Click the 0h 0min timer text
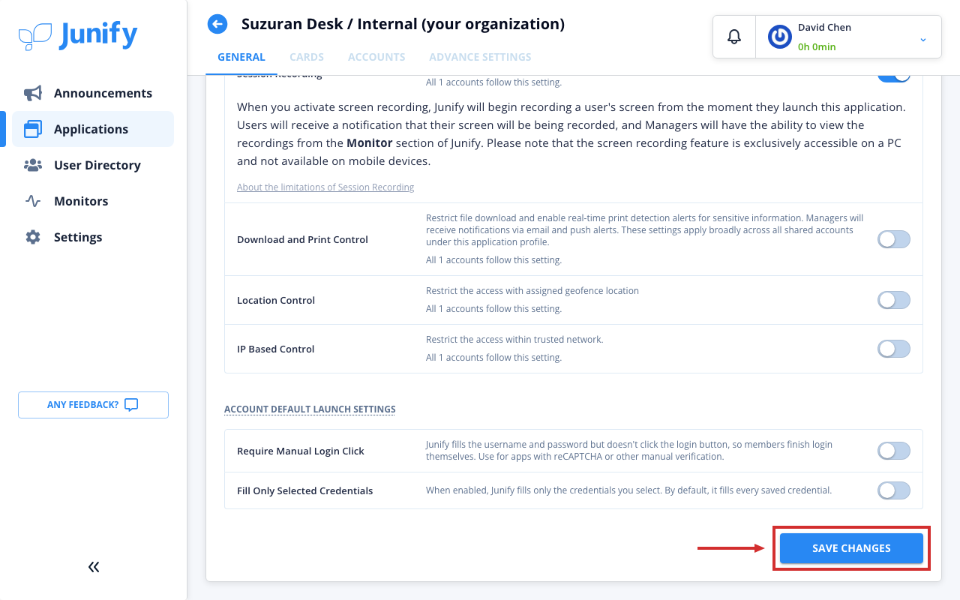Viewport: 960px width, 600px height. [817, 46]
